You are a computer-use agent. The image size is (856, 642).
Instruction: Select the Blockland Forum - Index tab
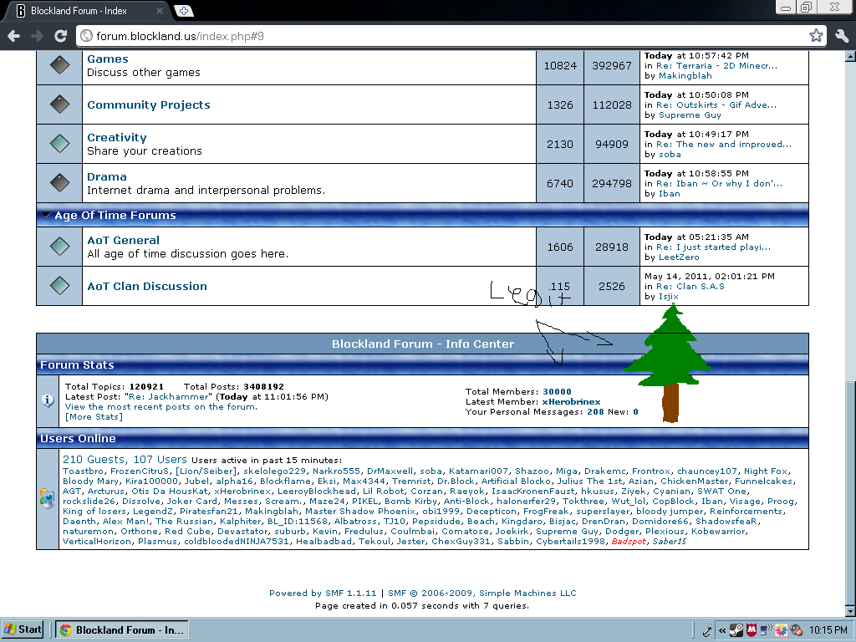click(87, 11)
